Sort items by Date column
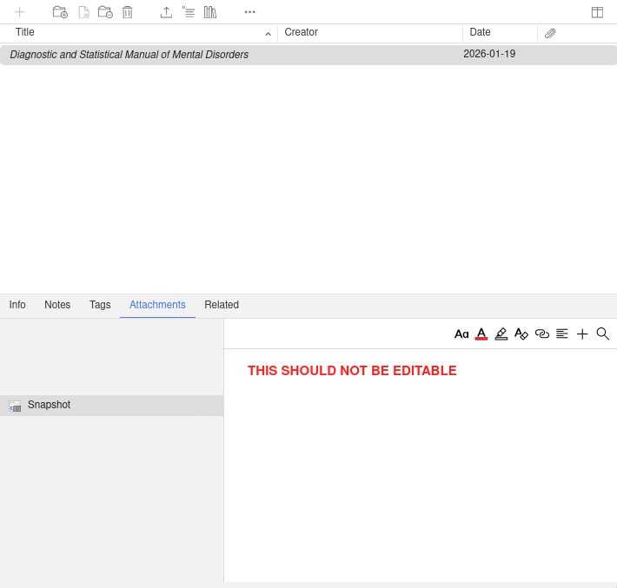 (480, 32)
